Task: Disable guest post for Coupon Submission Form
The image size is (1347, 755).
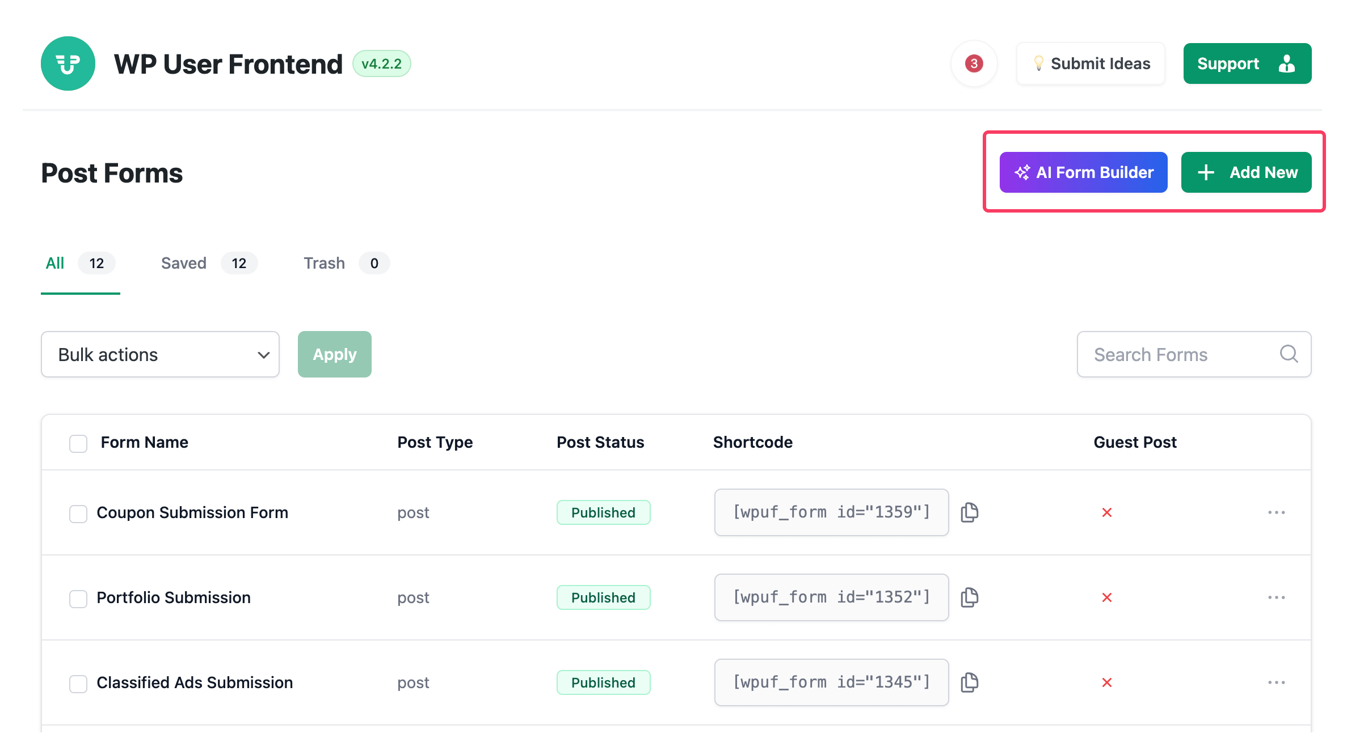Action: (1107, 512)
